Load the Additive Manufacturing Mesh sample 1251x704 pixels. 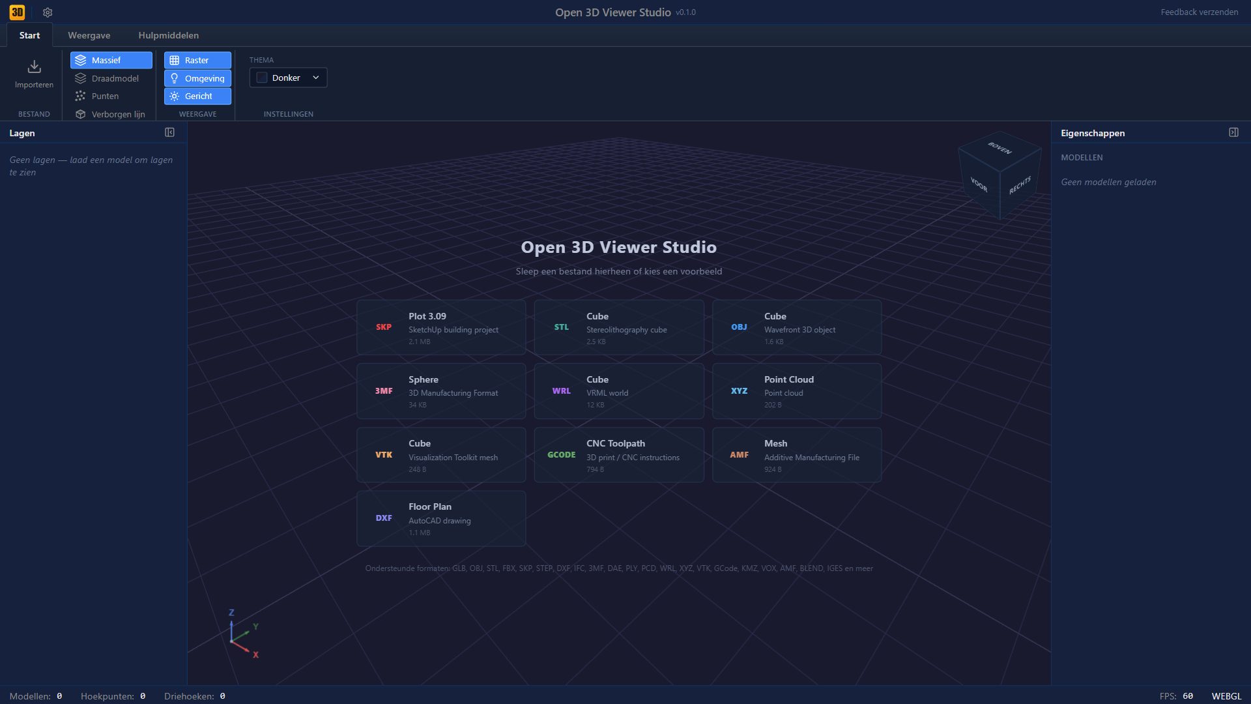(x=797, y=455)
